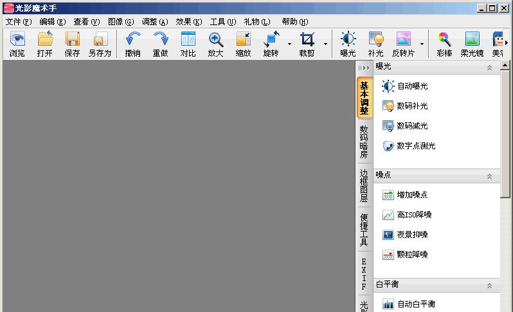Save image with 保存 disk icon
The image size is (513, 312).
pyautogui.click(x=72, y=39)
